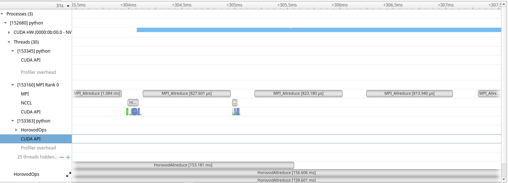Click the vertical scrollbar down arrow

coord(504,179)
